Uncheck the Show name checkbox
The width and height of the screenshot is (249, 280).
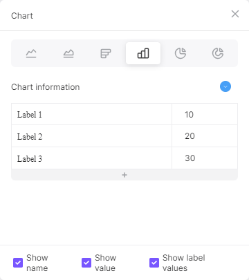click(x=18, y=263)
